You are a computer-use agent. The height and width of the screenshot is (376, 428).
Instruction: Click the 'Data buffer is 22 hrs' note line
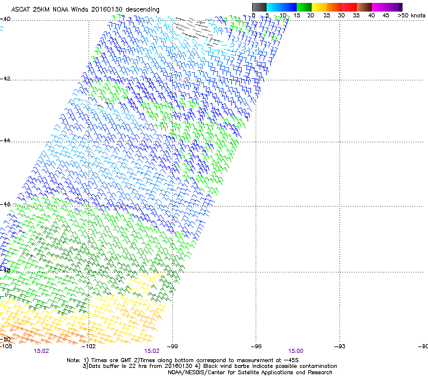tap(209, 366)
